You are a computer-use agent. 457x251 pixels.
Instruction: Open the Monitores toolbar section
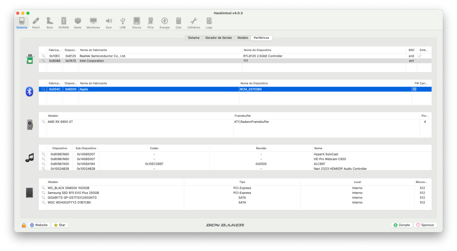click(x=93, y=23)
